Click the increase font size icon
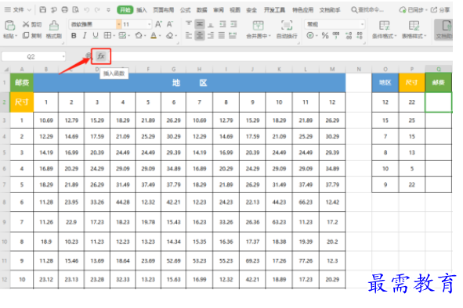This screenshot has height=308, width=463. click(158, 24)
